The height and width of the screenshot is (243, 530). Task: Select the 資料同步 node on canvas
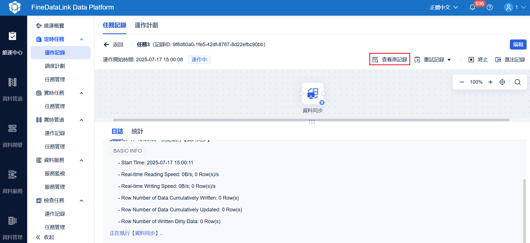point(313,94)
